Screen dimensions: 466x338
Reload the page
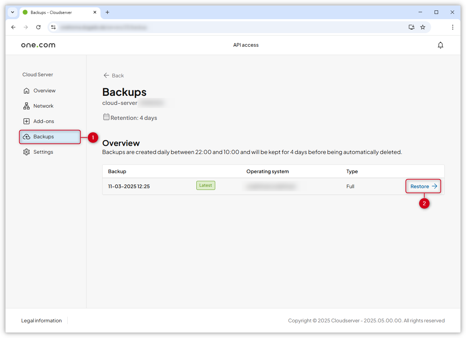coord(38,27)
